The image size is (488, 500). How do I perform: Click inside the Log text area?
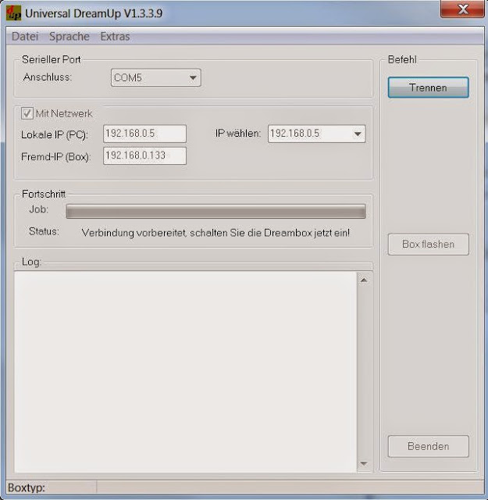tap(185, 372)
